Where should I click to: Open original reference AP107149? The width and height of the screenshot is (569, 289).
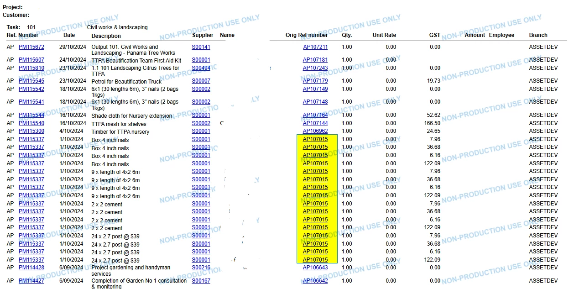click(315, 89)
